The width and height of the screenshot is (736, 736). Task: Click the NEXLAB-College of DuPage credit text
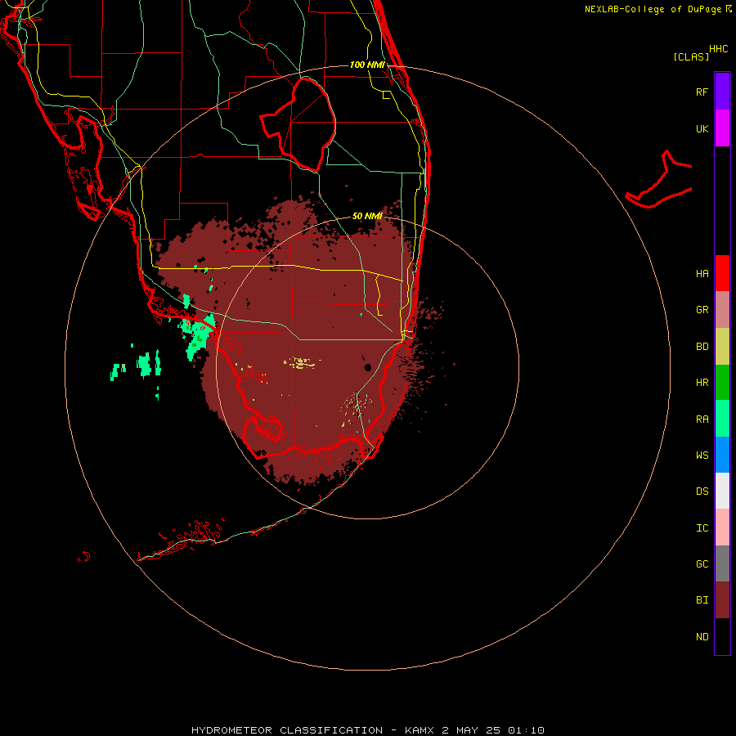(x=653, y=9)
